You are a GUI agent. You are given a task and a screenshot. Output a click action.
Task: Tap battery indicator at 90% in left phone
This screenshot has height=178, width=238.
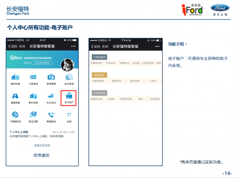(75, 40)
